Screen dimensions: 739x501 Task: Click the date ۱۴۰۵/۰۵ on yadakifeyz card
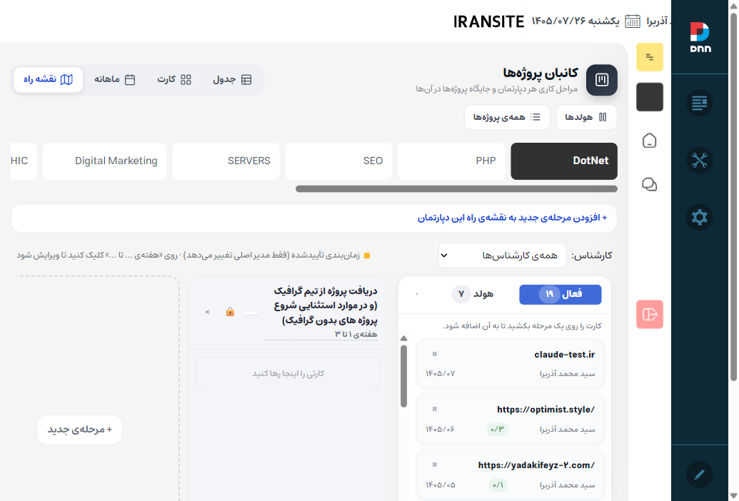[x=441, y=485]
